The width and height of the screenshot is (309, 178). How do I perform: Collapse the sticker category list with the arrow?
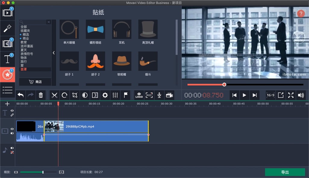click(x=54, y=53)
